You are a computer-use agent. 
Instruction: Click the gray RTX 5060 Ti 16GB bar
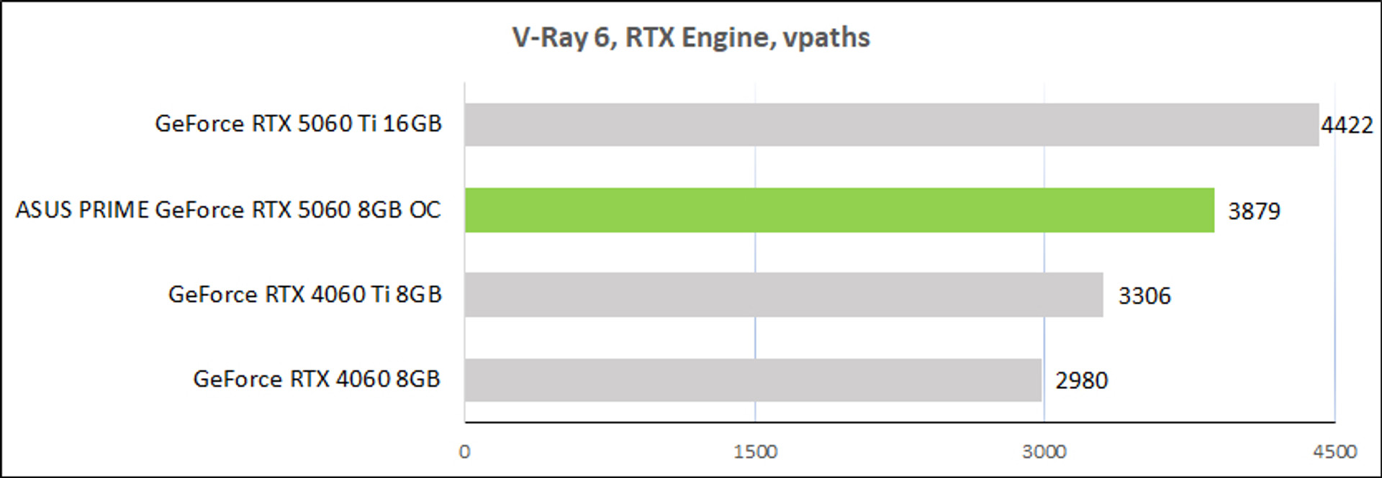coord(892,125)
